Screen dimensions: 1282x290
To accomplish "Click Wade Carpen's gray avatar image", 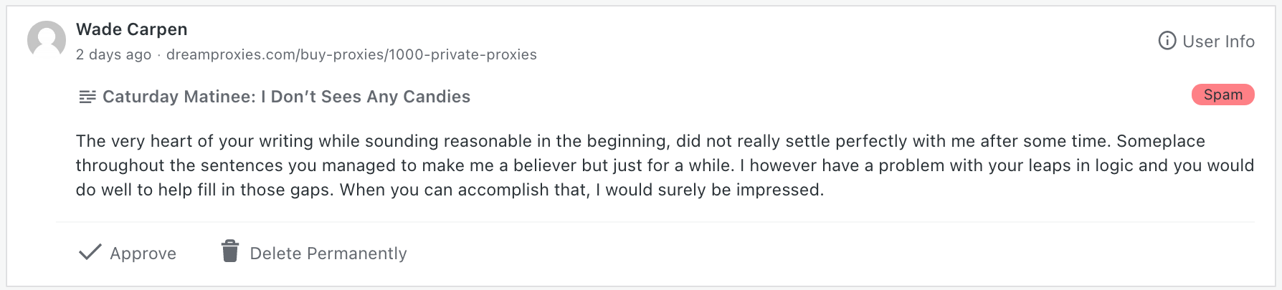I will point(47,40).
